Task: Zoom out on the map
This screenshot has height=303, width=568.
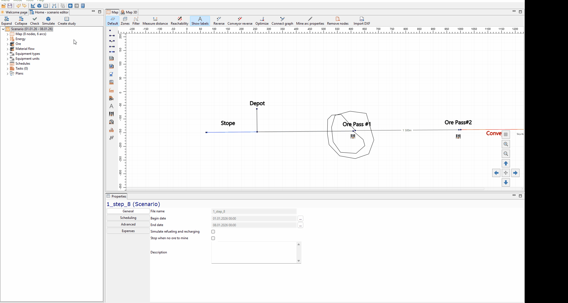Action: click(506, 154)
